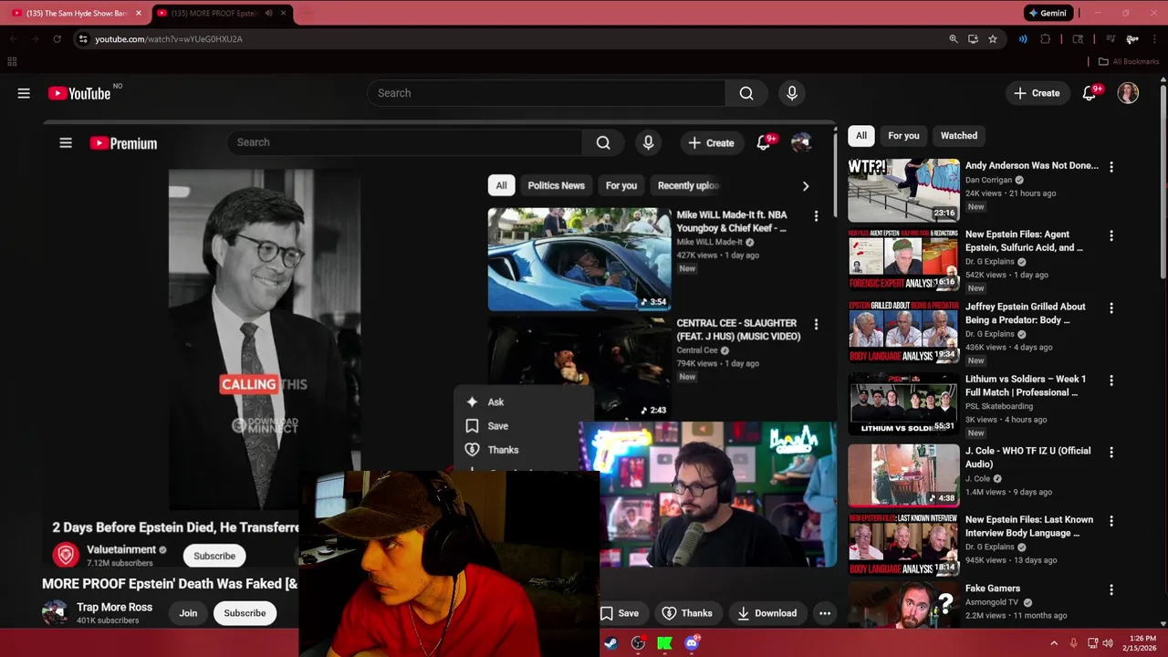Open PSL Skateboarding channel link
This screenshot has height=657, width=1168.
pyautogui.click(x=999, y=406)
